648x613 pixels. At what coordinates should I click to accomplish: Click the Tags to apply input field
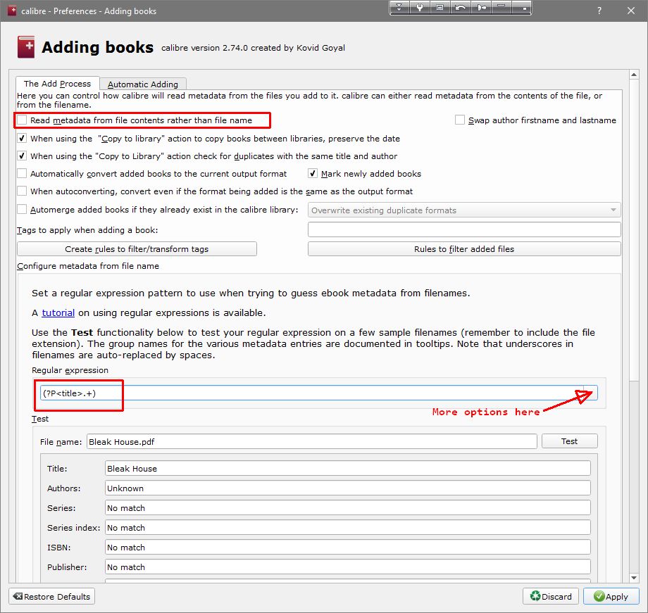tap(464, 229)
